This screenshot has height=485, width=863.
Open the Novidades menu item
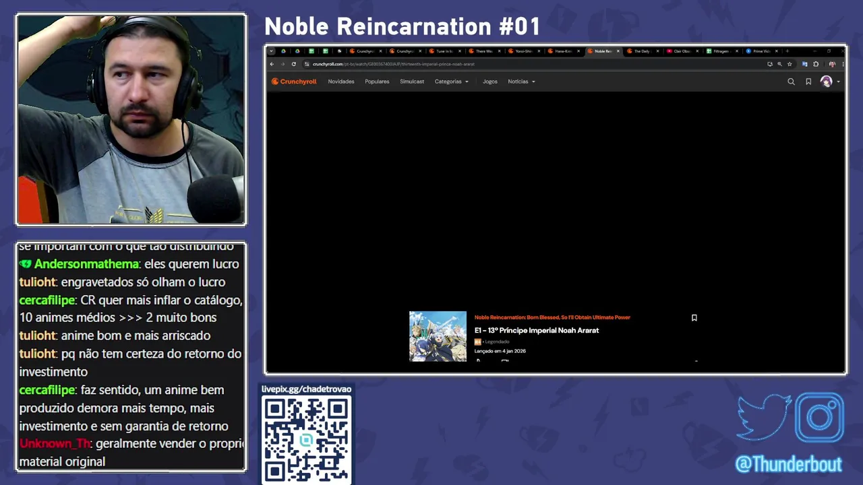coord(341,82)
